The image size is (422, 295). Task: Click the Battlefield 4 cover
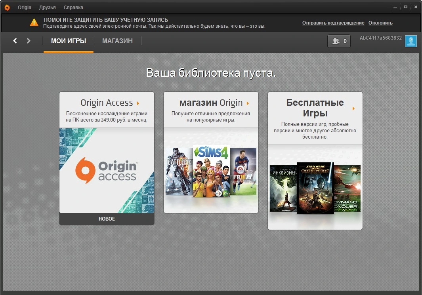(179, 171)
